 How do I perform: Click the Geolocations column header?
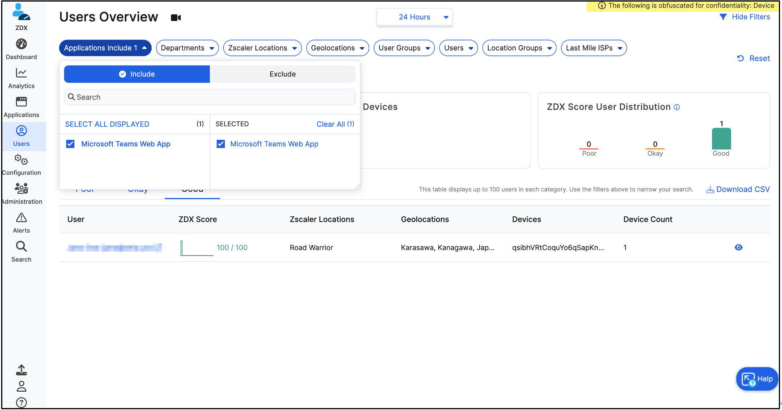[x=425, y=219]
